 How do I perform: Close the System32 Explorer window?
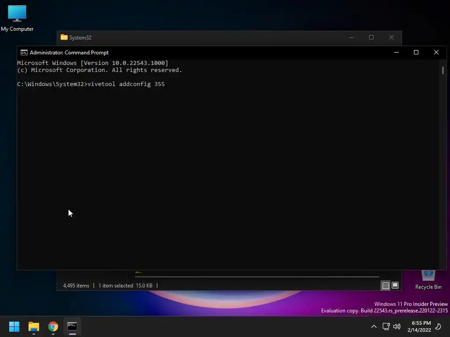click(x=392, y=38)
